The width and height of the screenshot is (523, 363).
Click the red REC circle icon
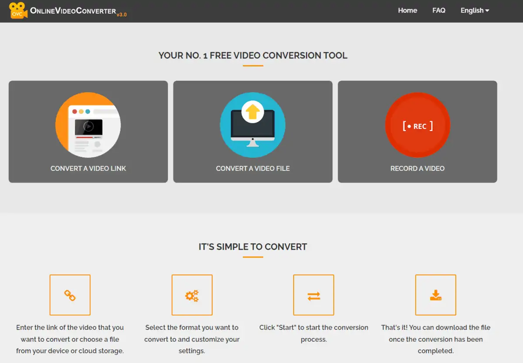(418, 125)
